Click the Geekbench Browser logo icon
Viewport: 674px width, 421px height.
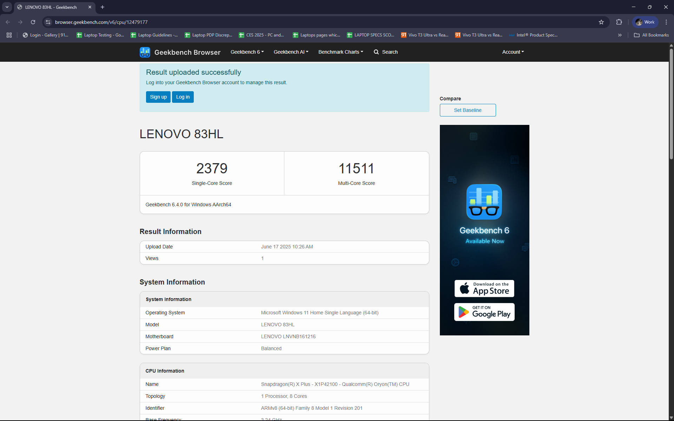point(145,52)
